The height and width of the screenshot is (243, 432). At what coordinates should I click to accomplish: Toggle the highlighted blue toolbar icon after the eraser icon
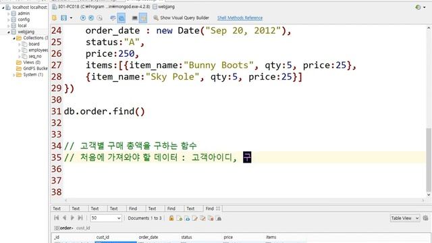pos(122,18)
